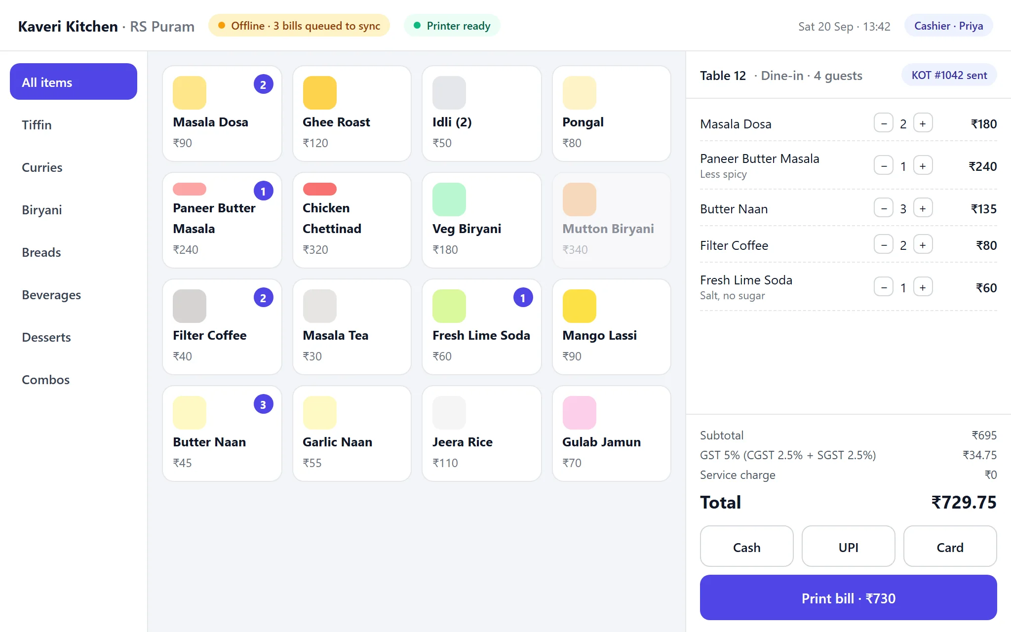Open the Combos category
1011x632 pixels.
pos(74,379)
